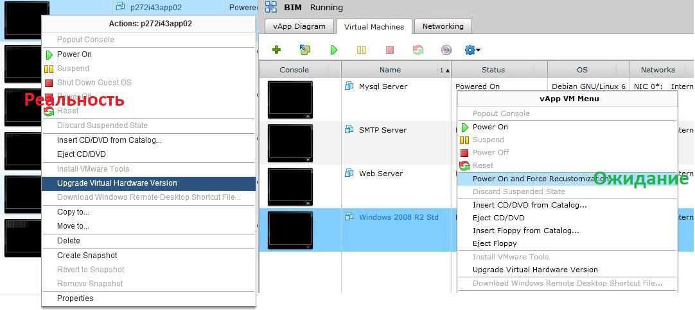Image resolution: width=695 pixels, height=310 pixels.
Task: Sort by the OS column header
Action: [x=582, y=69]
